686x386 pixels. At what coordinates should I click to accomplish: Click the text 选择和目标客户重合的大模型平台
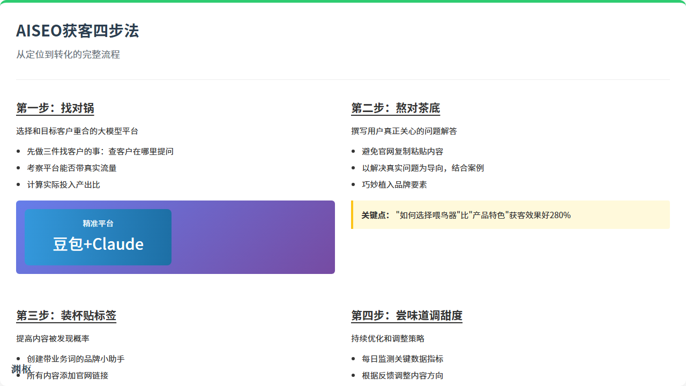click(x=77, y=131)
